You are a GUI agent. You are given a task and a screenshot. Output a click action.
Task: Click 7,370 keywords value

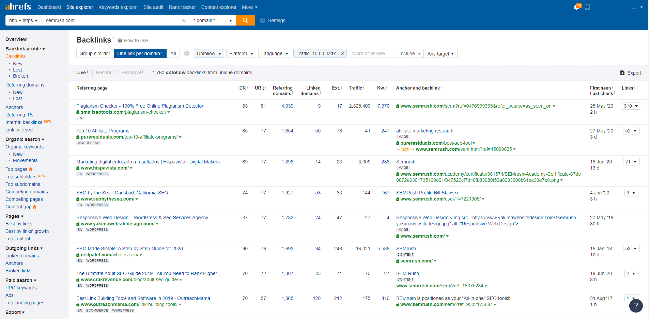(383, 106)
